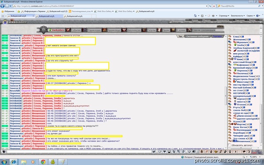Image resolution: width=264 pixels, height=165 pixels.
Task: Tick the "Обновлять автомат." checkbox
Action: [x=229, y=145]
